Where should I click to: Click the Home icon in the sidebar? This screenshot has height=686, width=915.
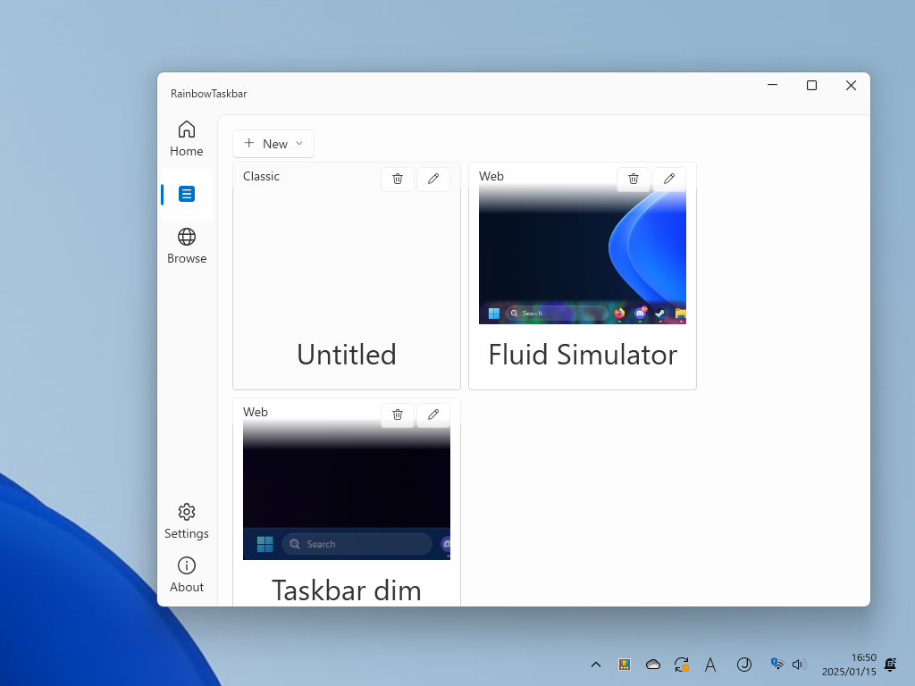(186, 129)
